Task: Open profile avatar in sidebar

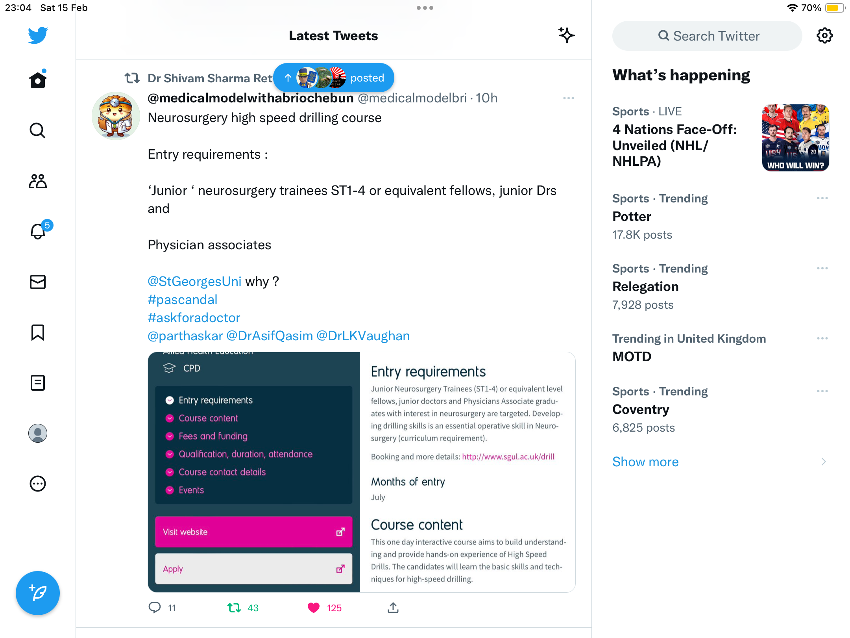Action: click(38, 433)
